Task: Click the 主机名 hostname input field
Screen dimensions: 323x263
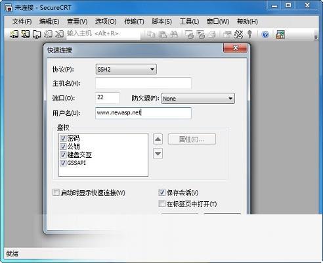Action: tap(143, 84)
